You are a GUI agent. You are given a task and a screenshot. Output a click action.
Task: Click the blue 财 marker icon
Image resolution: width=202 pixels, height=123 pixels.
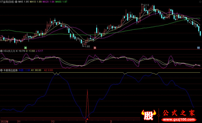click(198, 48)
